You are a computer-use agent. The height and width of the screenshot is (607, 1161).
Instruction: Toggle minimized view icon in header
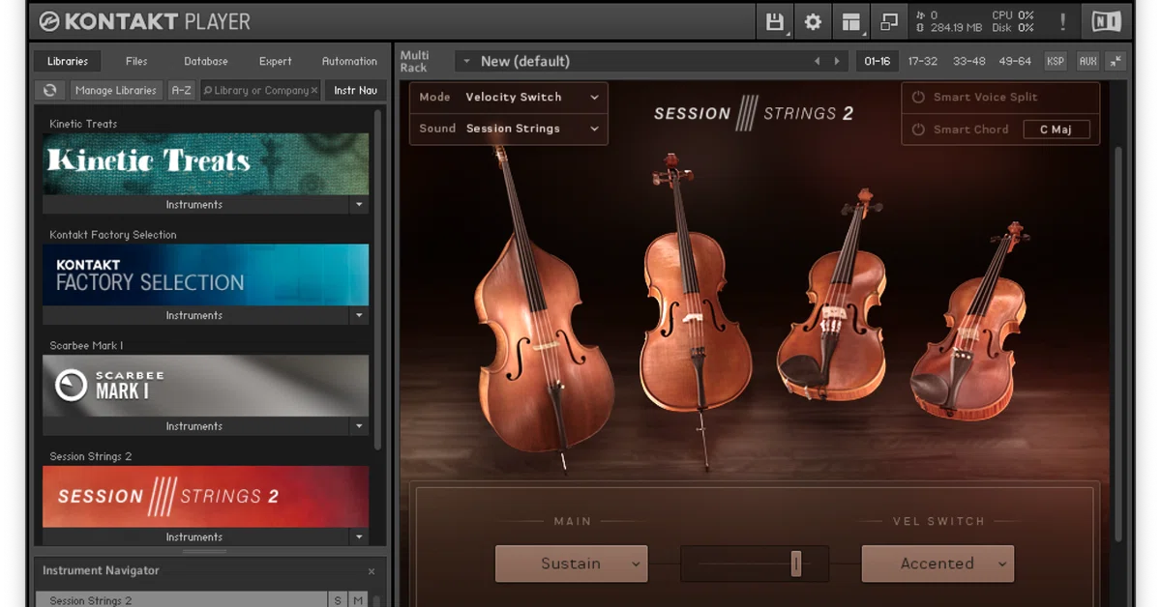(889, 21)
